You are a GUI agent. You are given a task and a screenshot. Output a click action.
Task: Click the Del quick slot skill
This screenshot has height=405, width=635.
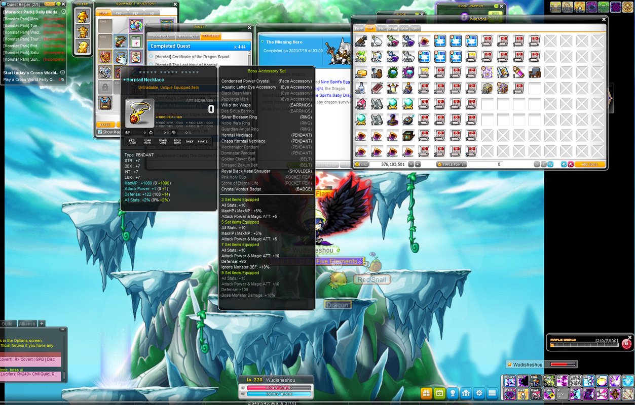[x=522, y=393]
